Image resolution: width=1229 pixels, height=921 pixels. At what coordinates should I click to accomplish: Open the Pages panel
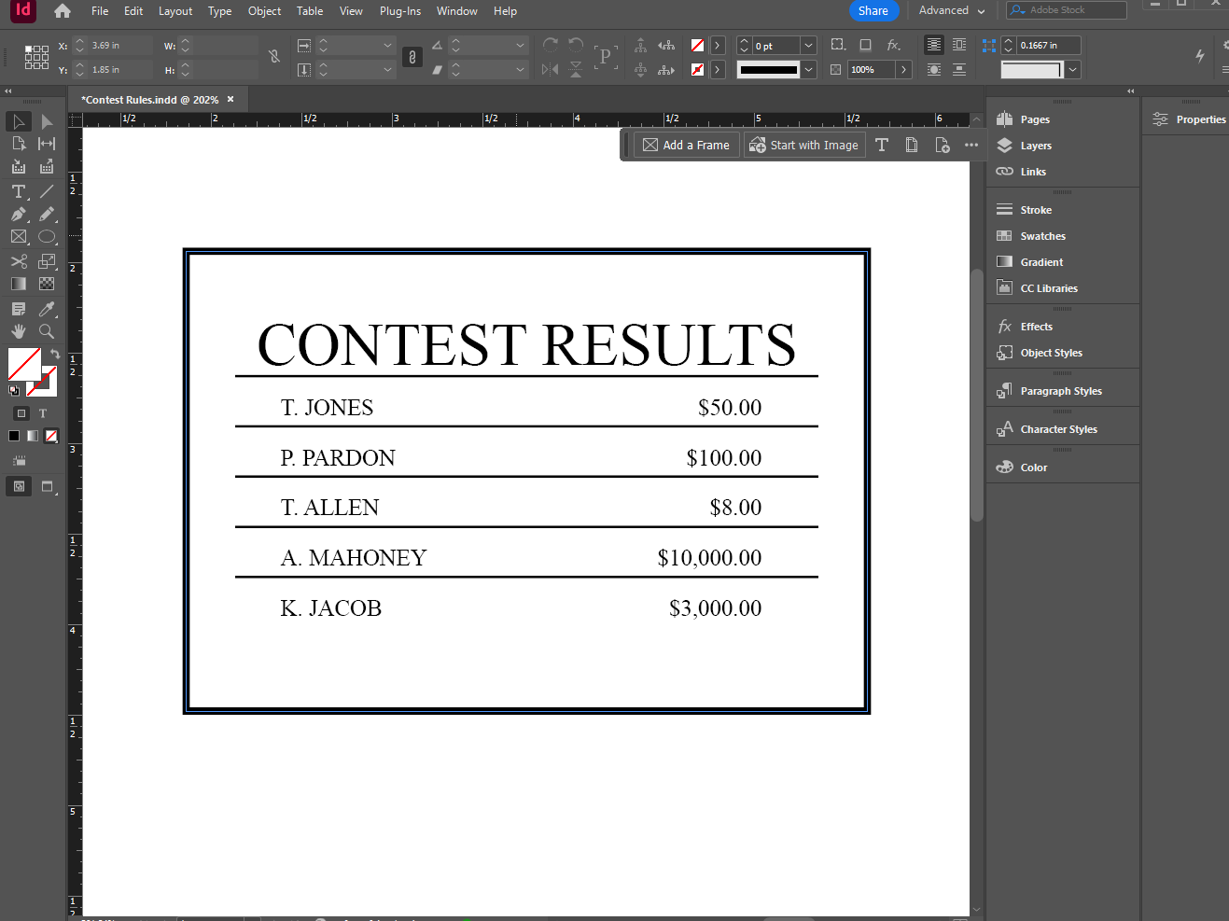click(1034, 119)
